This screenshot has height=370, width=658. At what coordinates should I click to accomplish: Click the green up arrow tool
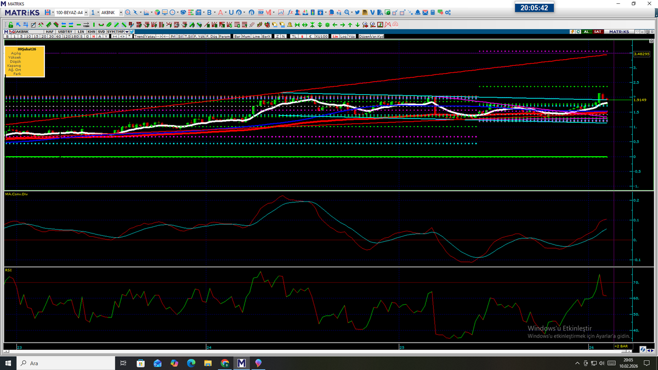[350, 25]
